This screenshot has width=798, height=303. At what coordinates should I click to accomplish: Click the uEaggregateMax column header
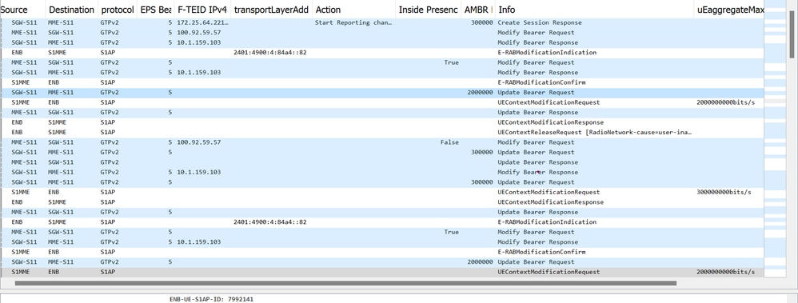728,10
